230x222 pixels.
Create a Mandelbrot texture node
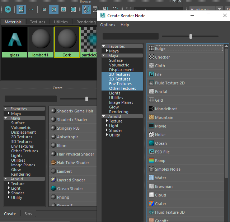(x=166, y=109)
